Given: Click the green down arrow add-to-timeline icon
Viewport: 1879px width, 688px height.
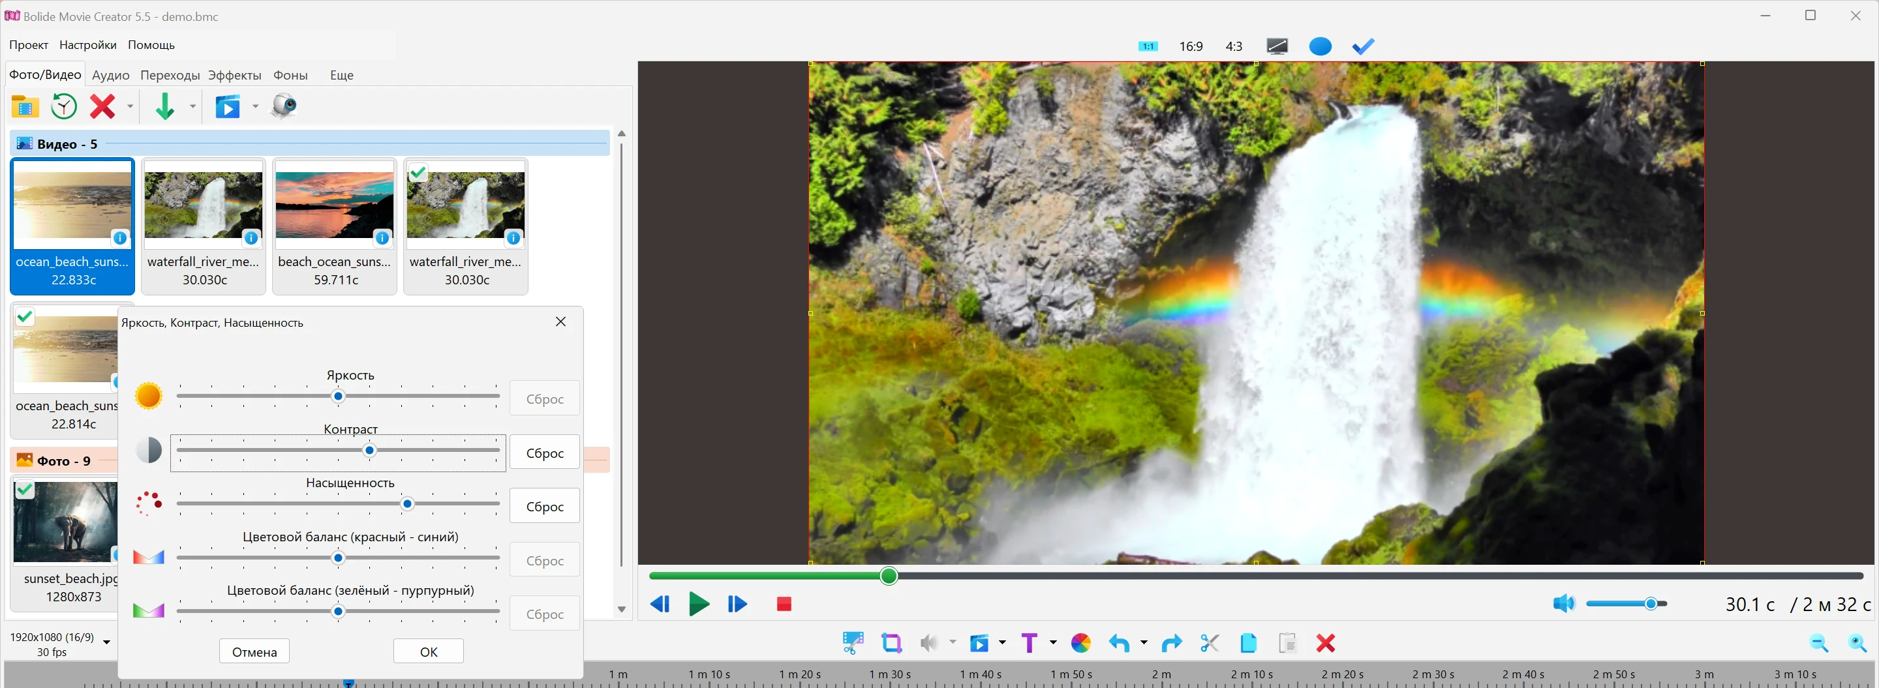Looking at the screenshot, I should (165, 106).
